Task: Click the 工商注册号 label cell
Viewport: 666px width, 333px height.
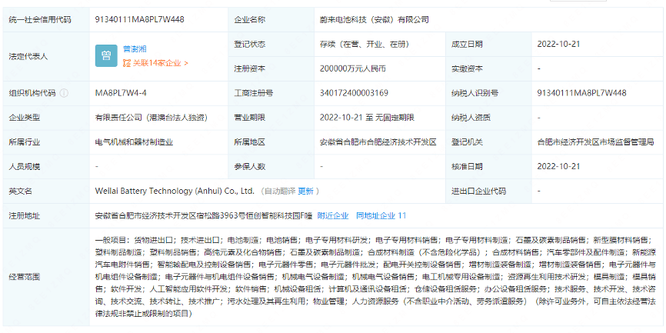Action: point(271,93)
